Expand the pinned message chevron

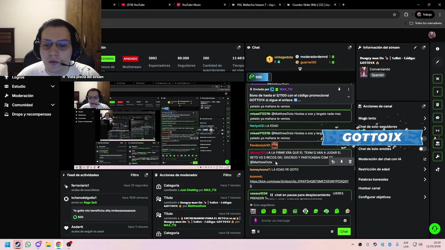348,97
